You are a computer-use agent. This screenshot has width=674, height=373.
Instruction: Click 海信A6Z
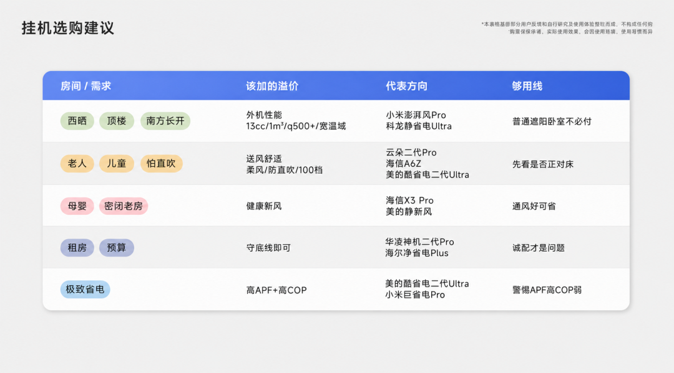point(403,163)
